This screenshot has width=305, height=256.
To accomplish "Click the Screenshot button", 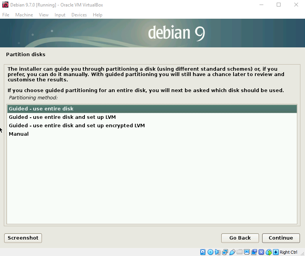I will point(23,238).
